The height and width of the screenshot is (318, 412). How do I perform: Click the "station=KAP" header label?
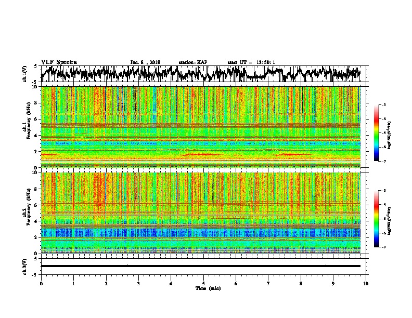click(x=193, y=62)
